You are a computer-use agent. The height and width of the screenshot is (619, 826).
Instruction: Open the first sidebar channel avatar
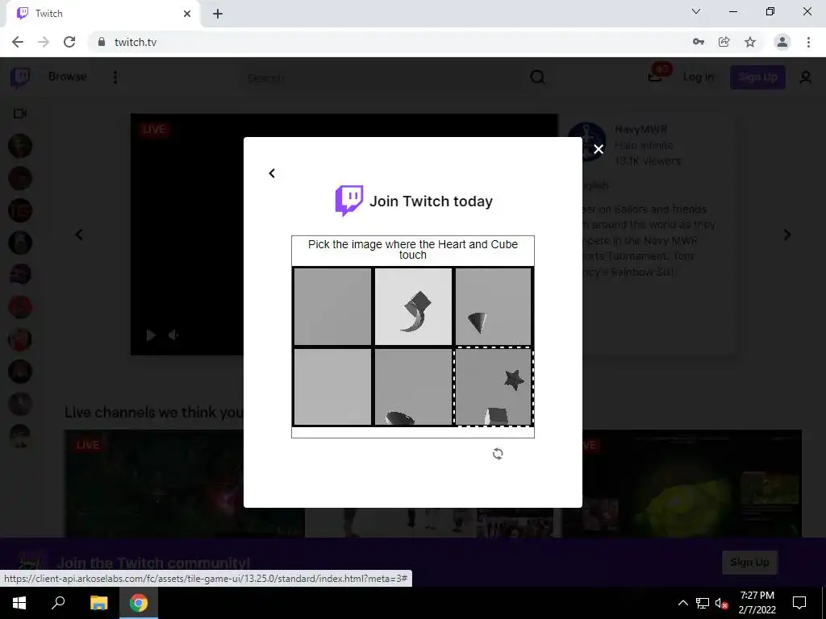pos(20,146)
